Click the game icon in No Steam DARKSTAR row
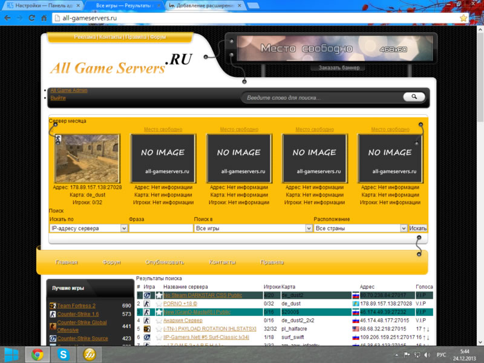The width and height of the screenshot is (484, 363). (x=147, y=295)
